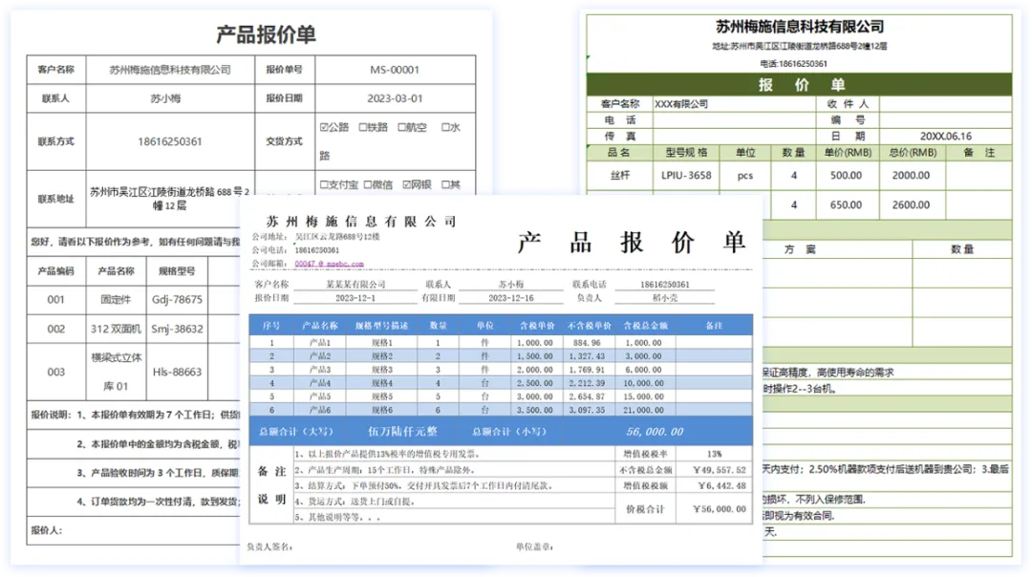Click total price 2600.00 in green quotation
The height and width of the screenshot is (577, 1032).
(911, 205)
